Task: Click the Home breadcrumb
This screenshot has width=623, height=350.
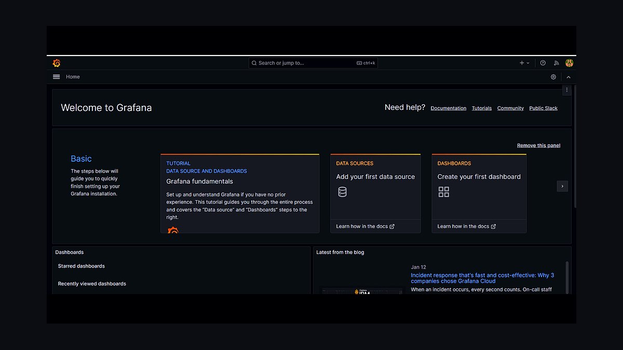Action: [73, 77]
